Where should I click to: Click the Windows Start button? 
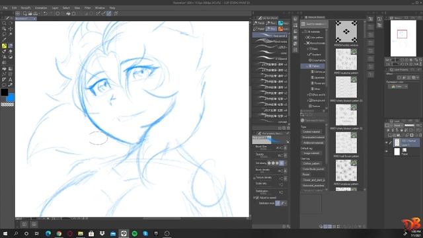(5, 233)
